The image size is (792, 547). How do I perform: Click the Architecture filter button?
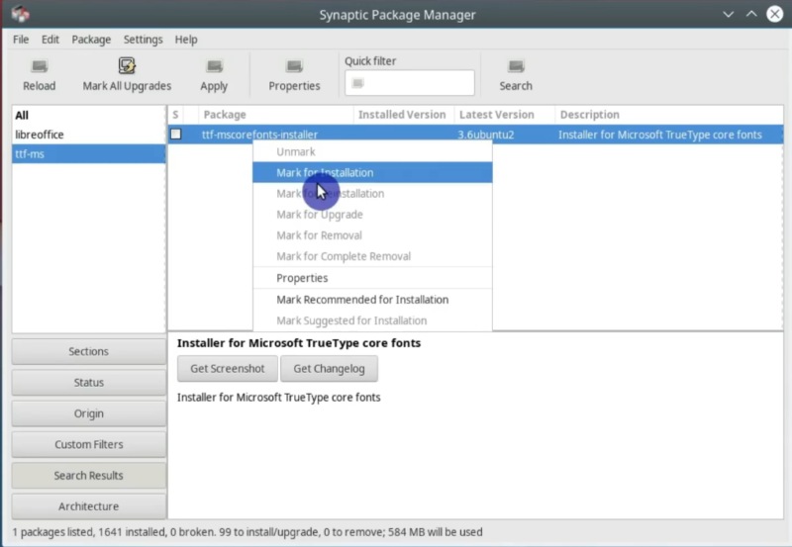88,506
